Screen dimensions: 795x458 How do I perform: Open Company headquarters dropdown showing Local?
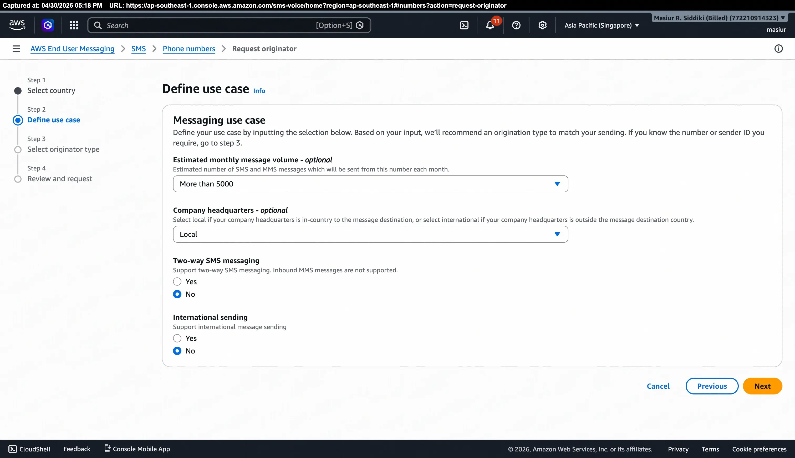pos(370,234)
